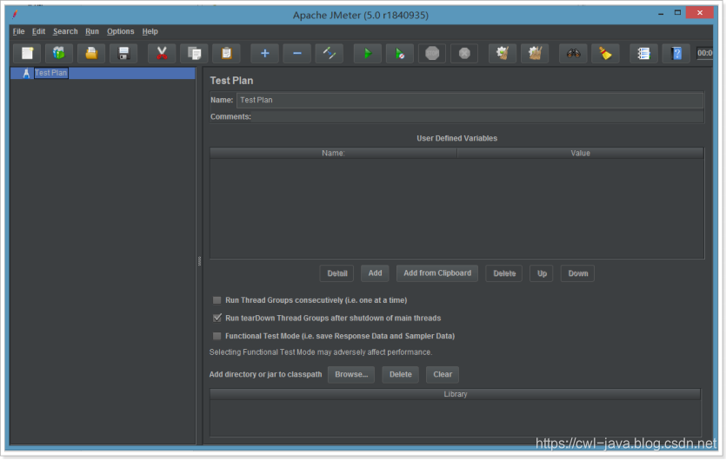Click the Open file folder icon

point(91,53)
